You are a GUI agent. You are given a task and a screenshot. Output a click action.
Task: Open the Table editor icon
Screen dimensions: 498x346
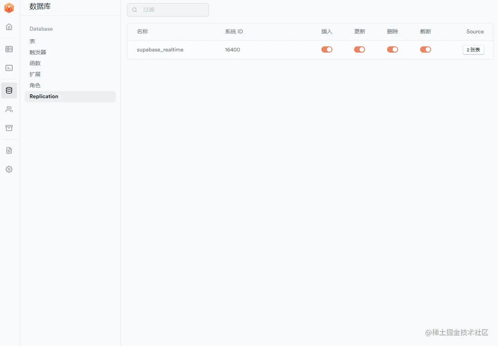9,49
